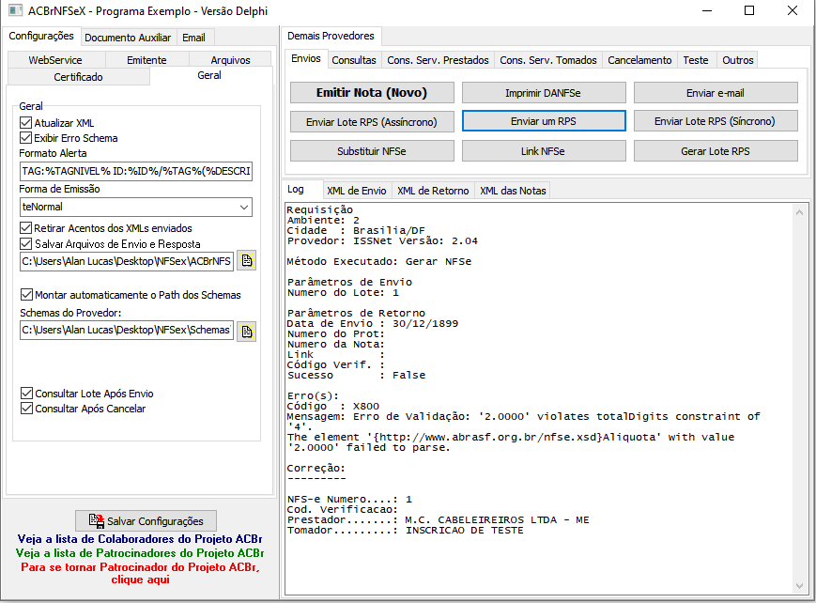Click 'Método Executado: Gerar NFSe' line
The height and width of the screenshot is (603, 816).
click(x=378, y=261)
